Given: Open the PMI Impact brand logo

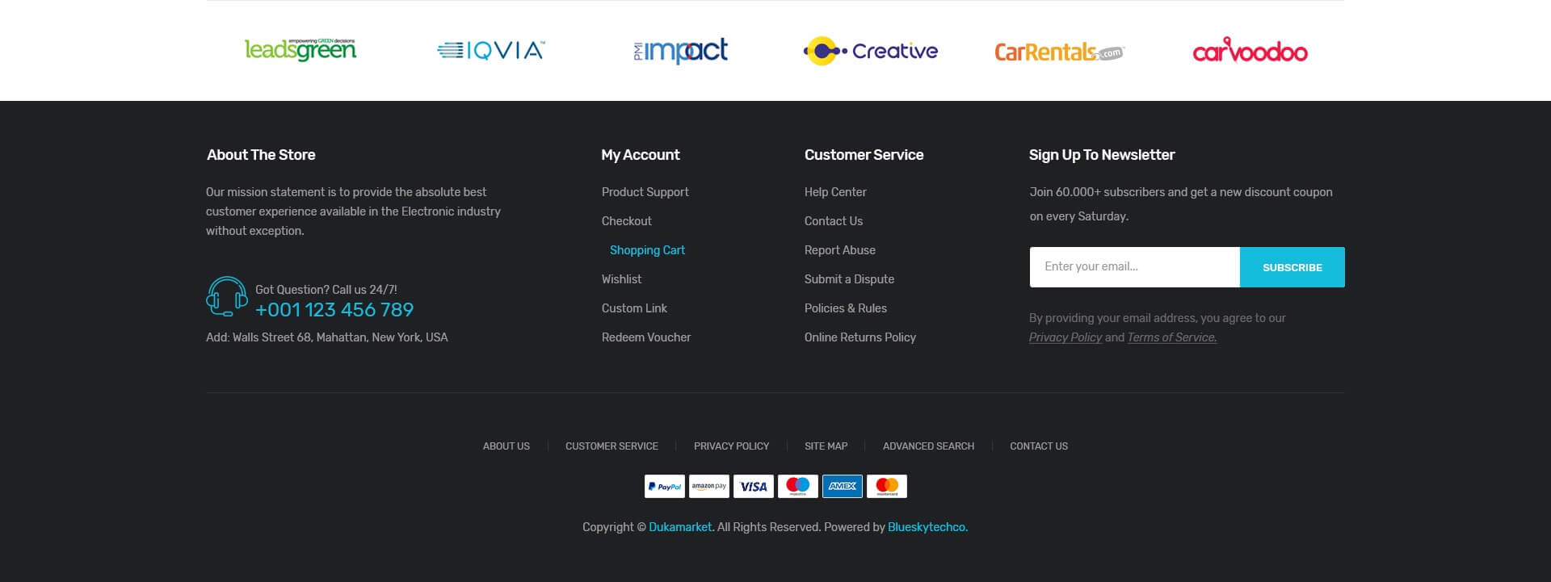Looking at the screenshot, I should pyautogui.click(x=680, y=51).
